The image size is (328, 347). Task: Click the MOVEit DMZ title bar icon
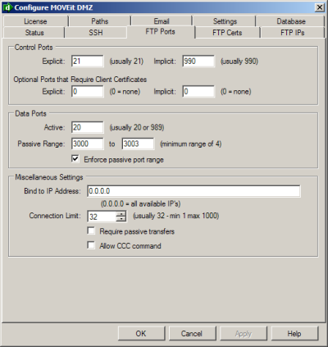click(7, 7)
